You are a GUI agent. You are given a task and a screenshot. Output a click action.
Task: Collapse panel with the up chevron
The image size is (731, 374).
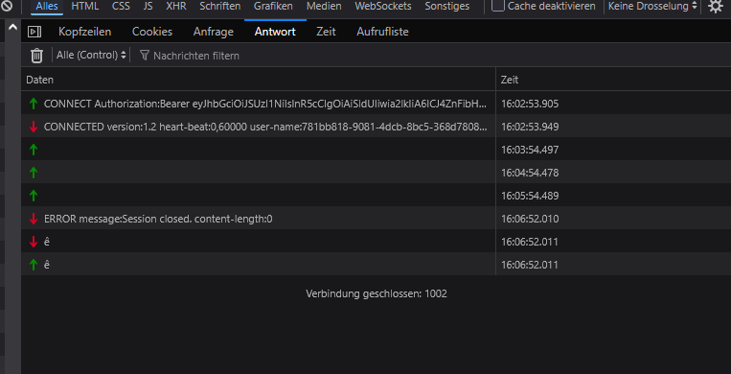[12, 28]
